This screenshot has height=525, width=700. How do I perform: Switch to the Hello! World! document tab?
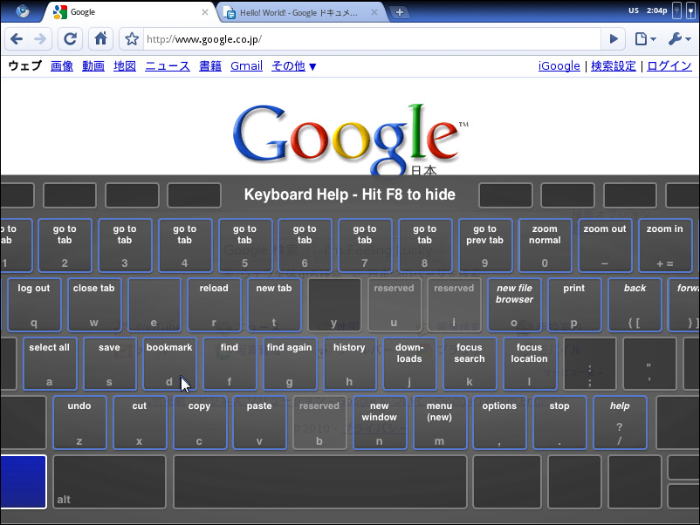[x=302, y=12]
